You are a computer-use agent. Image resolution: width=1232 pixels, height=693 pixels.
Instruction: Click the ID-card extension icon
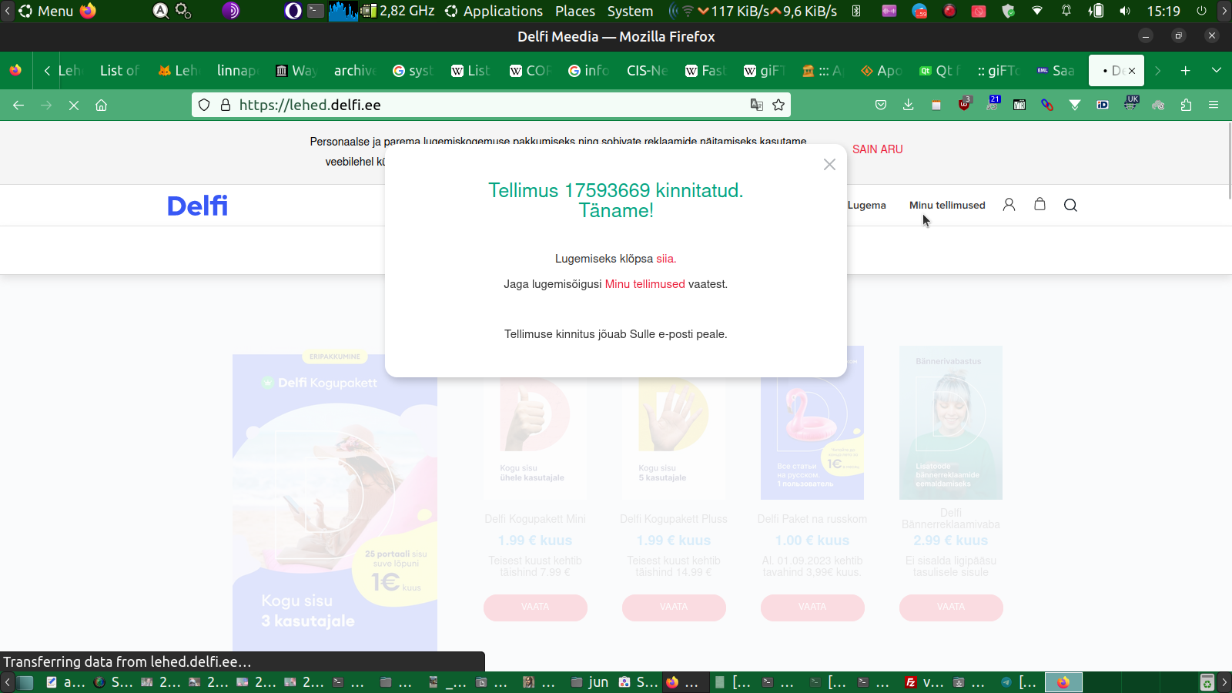(1103, 105)
